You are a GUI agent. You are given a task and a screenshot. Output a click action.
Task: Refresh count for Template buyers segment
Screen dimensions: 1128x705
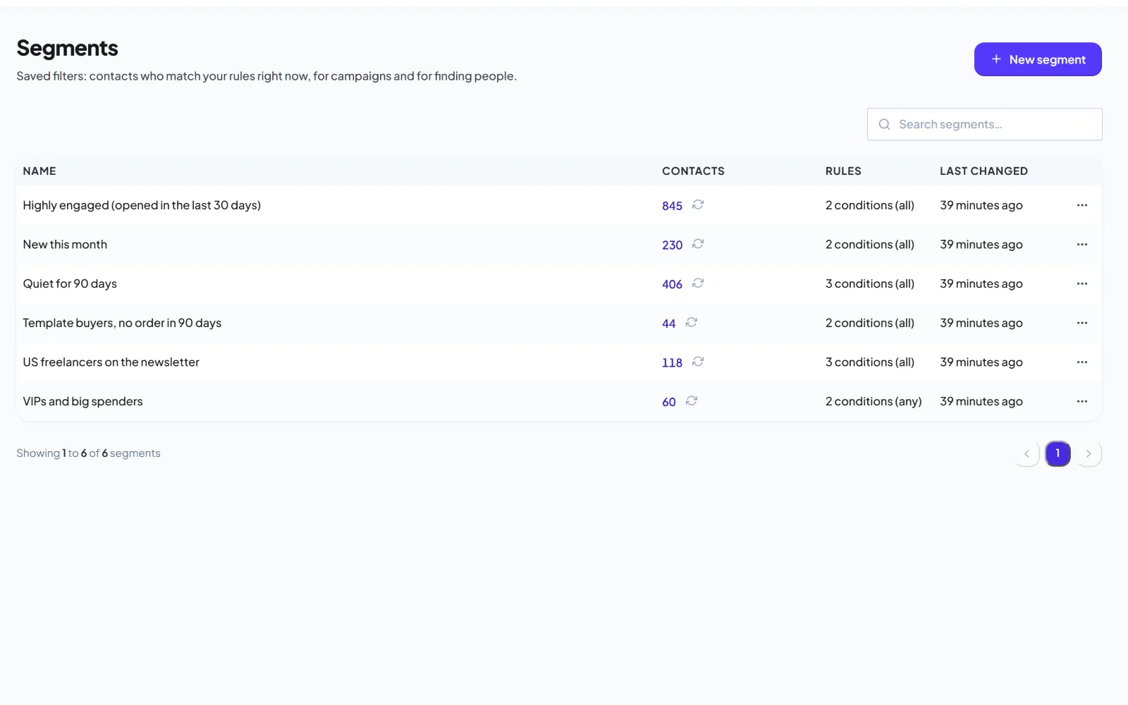pos(692,322)
